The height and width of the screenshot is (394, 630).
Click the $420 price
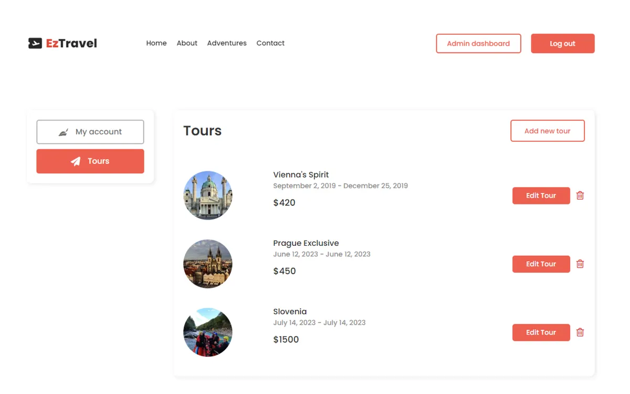[x=284, y=203]
